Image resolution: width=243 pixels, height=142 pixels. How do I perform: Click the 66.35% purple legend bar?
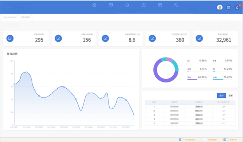192,80
